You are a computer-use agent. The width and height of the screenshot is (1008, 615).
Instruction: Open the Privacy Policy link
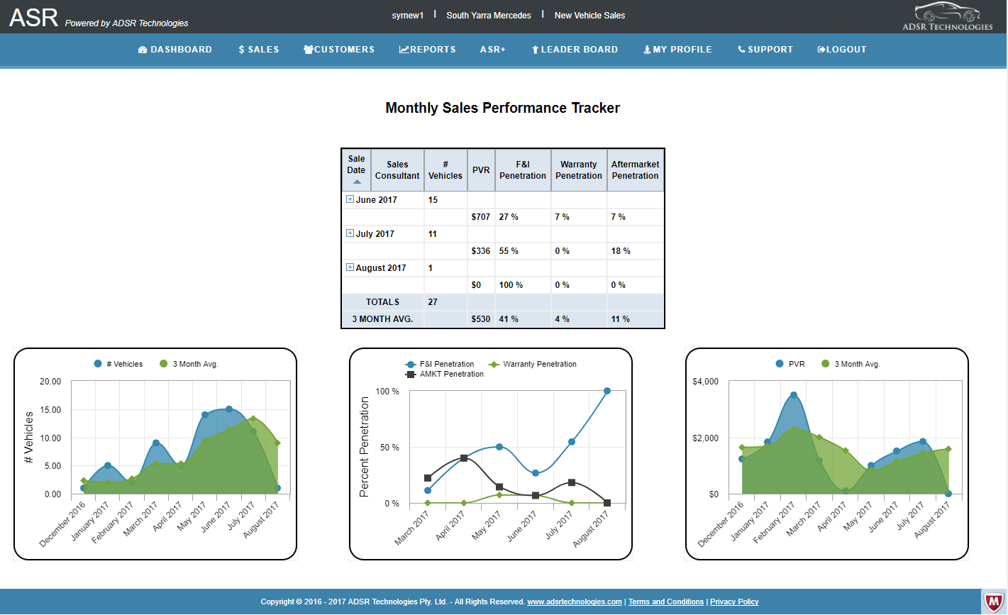click(x=734, y=602)
